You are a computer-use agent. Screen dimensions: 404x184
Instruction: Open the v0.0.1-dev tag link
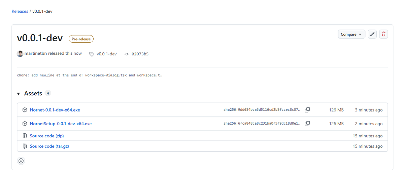(107, 54)
